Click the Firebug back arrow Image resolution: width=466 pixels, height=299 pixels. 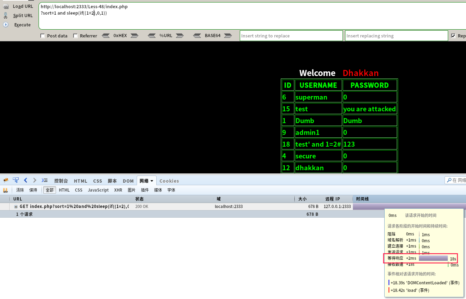pos(25,180)
